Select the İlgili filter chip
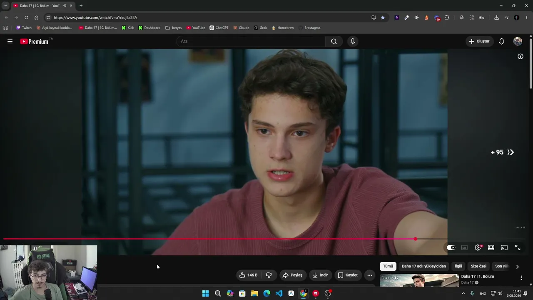533x300 pixels. tap(458, 266)
